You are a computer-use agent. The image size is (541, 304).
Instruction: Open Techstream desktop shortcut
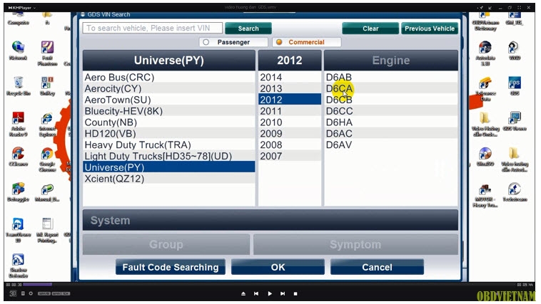click(515, 192)
